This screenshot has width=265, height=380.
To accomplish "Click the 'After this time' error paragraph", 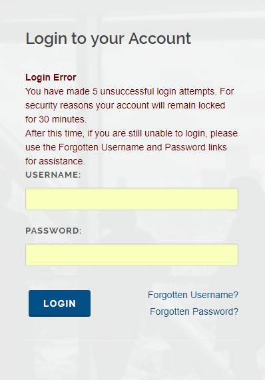I will click(x=131, y=147).
